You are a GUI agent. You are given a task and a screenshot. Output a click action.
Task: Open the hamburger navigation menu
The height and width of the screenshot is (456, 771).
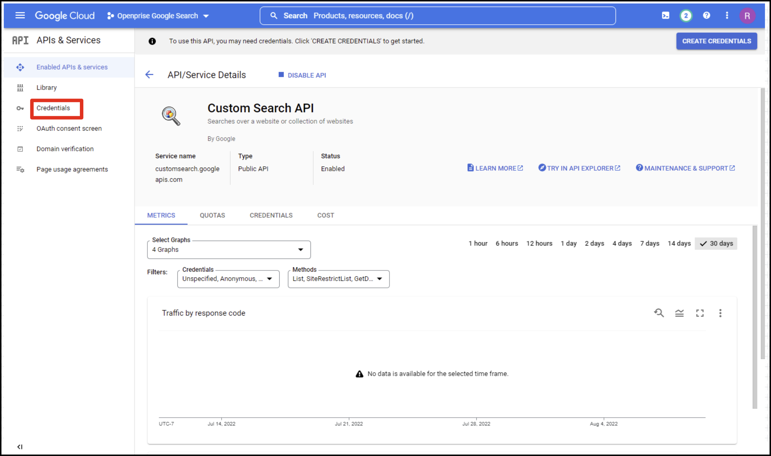click(x=20, y=15)
